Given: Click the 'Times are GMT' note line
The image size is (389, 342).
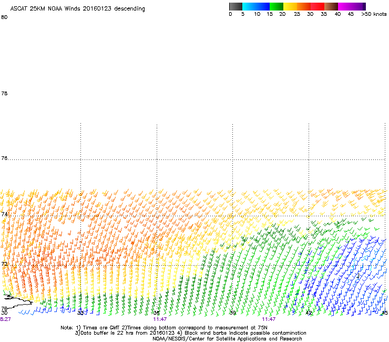Looking at the screenshot, I should (163, 328).
